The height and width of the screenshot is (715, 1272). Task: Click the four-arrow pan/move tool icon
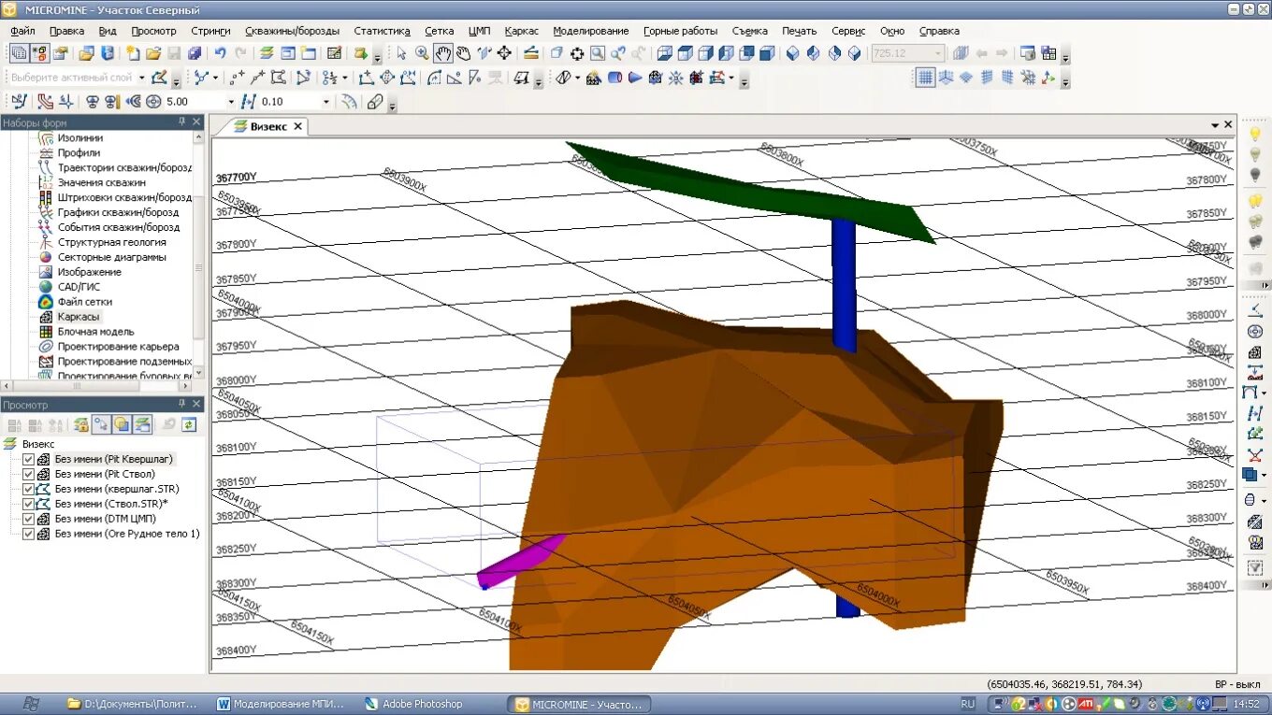click(504, 53)
